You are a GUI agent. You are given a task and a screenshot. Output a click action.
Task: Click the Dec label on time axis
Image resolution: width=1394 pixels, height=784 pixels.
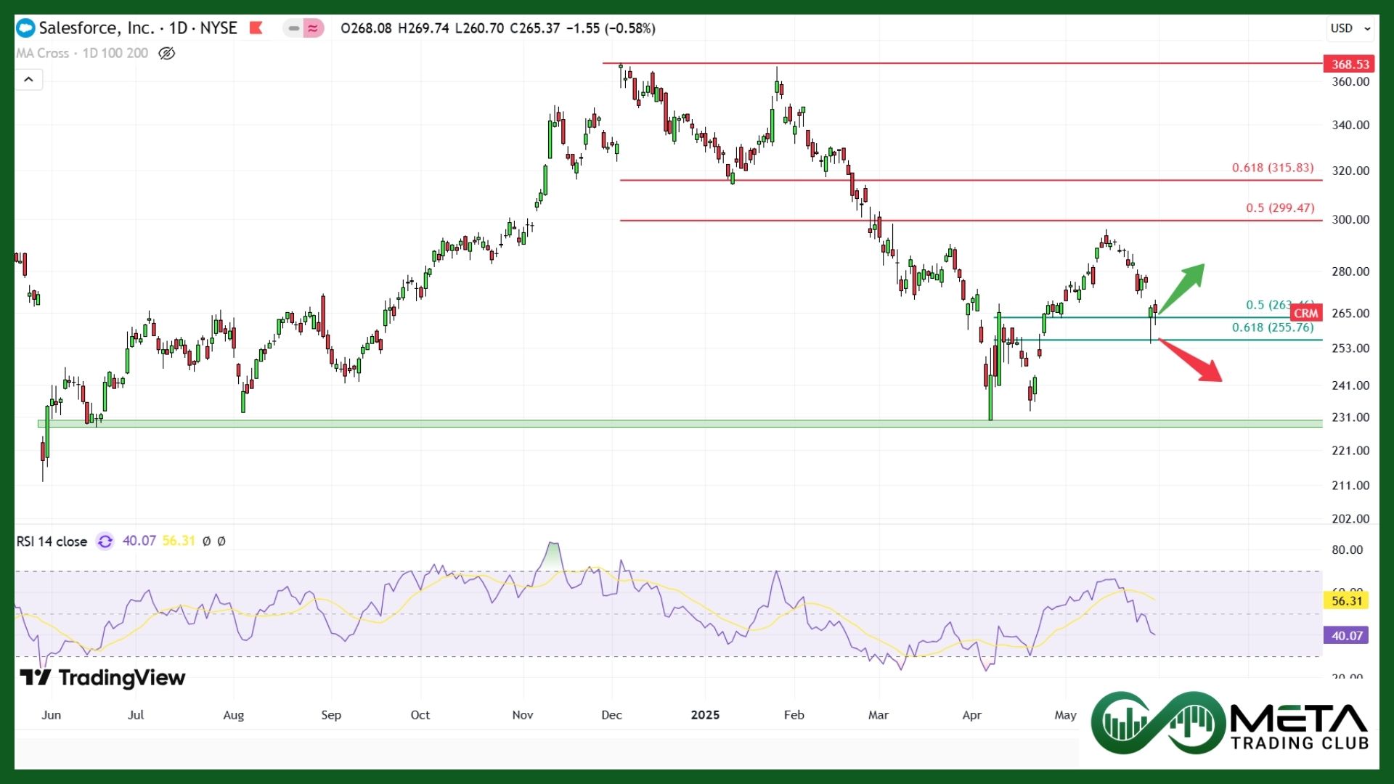(612, 715)
